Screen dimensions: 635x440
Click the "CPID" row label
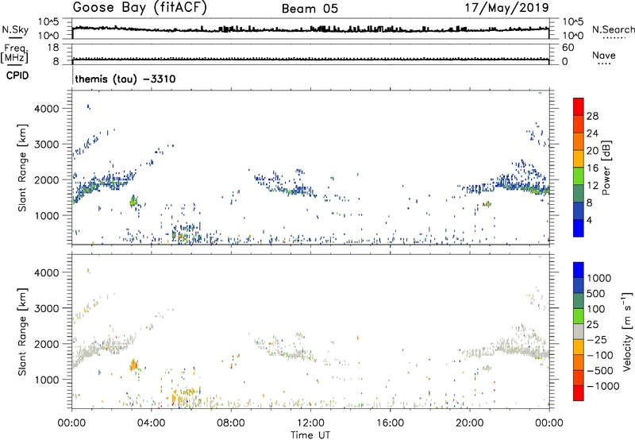click(17, 75)
